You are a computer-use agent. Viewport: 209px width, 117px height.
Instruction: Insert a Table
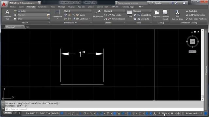click(x=130, y=14)
